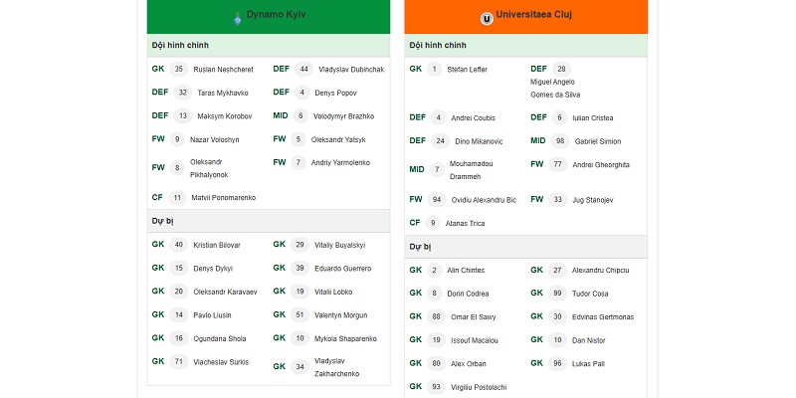
Task: Open Atanas Trica player entry
Action: pyautogui.click(x=465, y=223)
